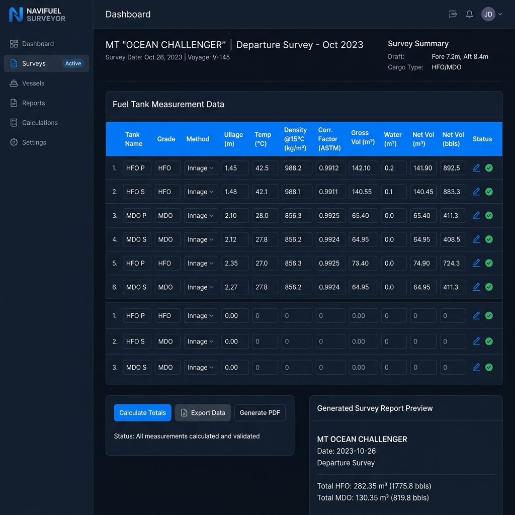Click green status check for row 883.3 bbls

[489, 192]
